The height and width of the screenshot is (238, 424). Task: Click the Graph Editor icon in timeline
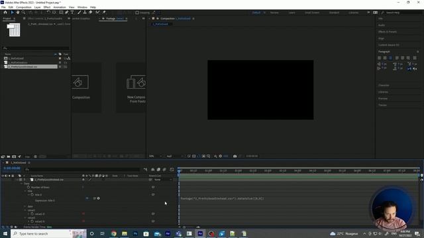pyautogui.click(x=172, y=169)
